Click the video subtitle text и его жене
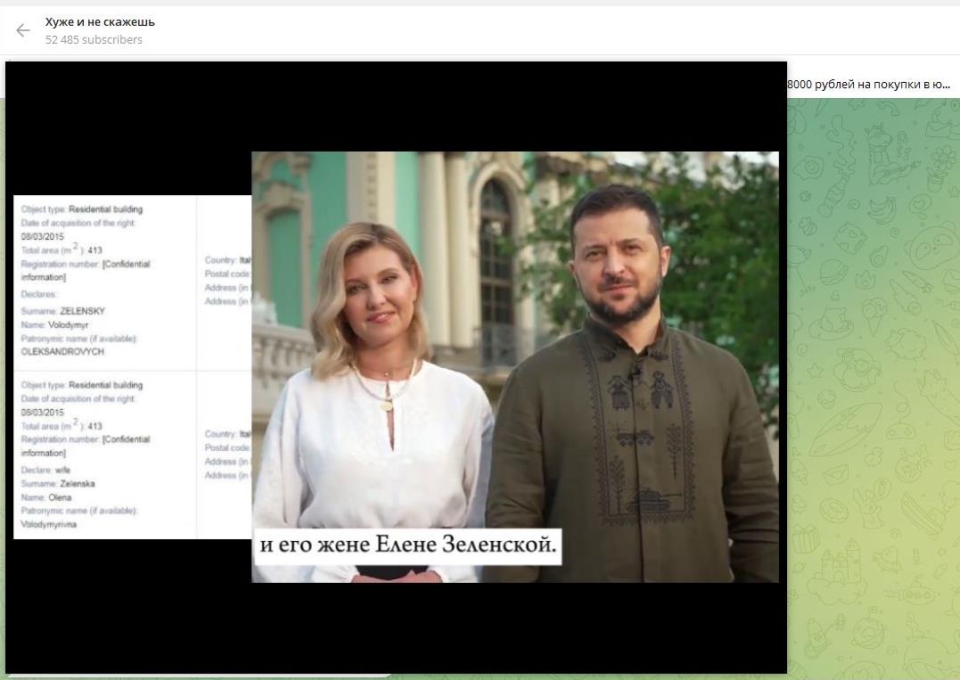Viewport: 960px width, 680px height. coord(408,545)
